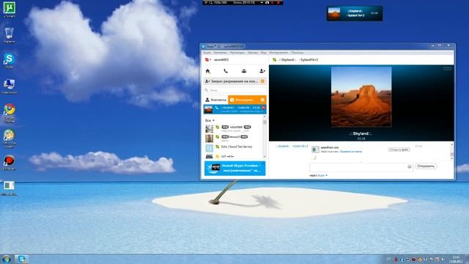
Task: Open the 'через Skype' dropdown
Action: point(319,175)
